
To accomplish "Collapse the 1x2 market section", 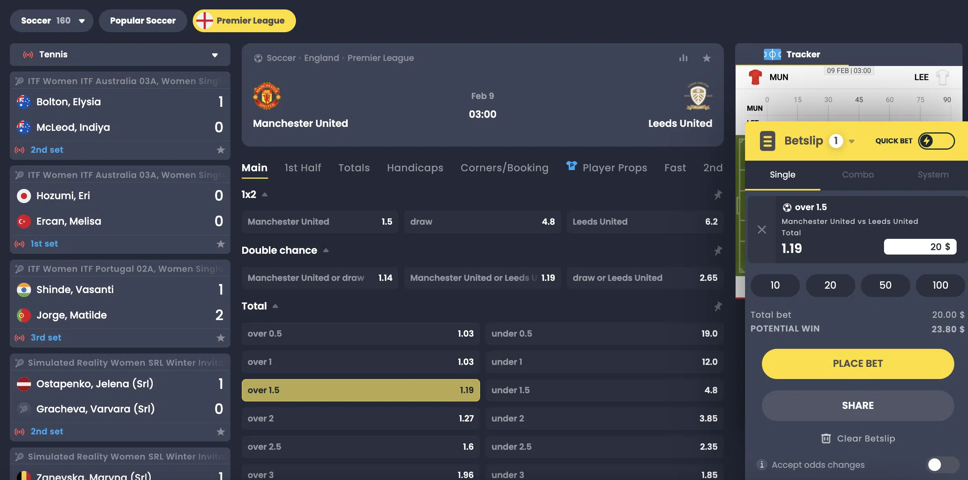I will 265,195.
